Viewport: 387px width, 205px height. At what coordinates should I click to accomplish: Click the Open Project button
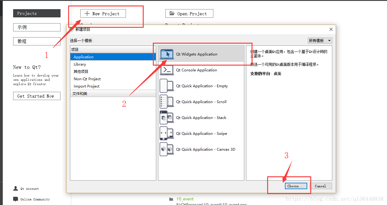(x=189, y=13)
